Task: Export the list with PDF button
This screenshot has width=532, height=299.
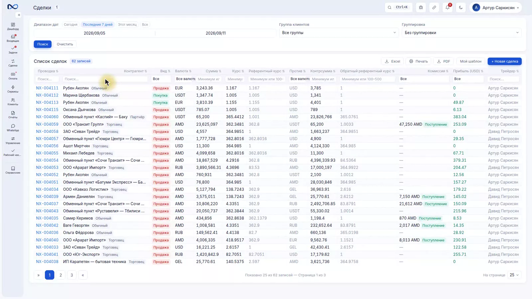Action: tap(444, 61)
